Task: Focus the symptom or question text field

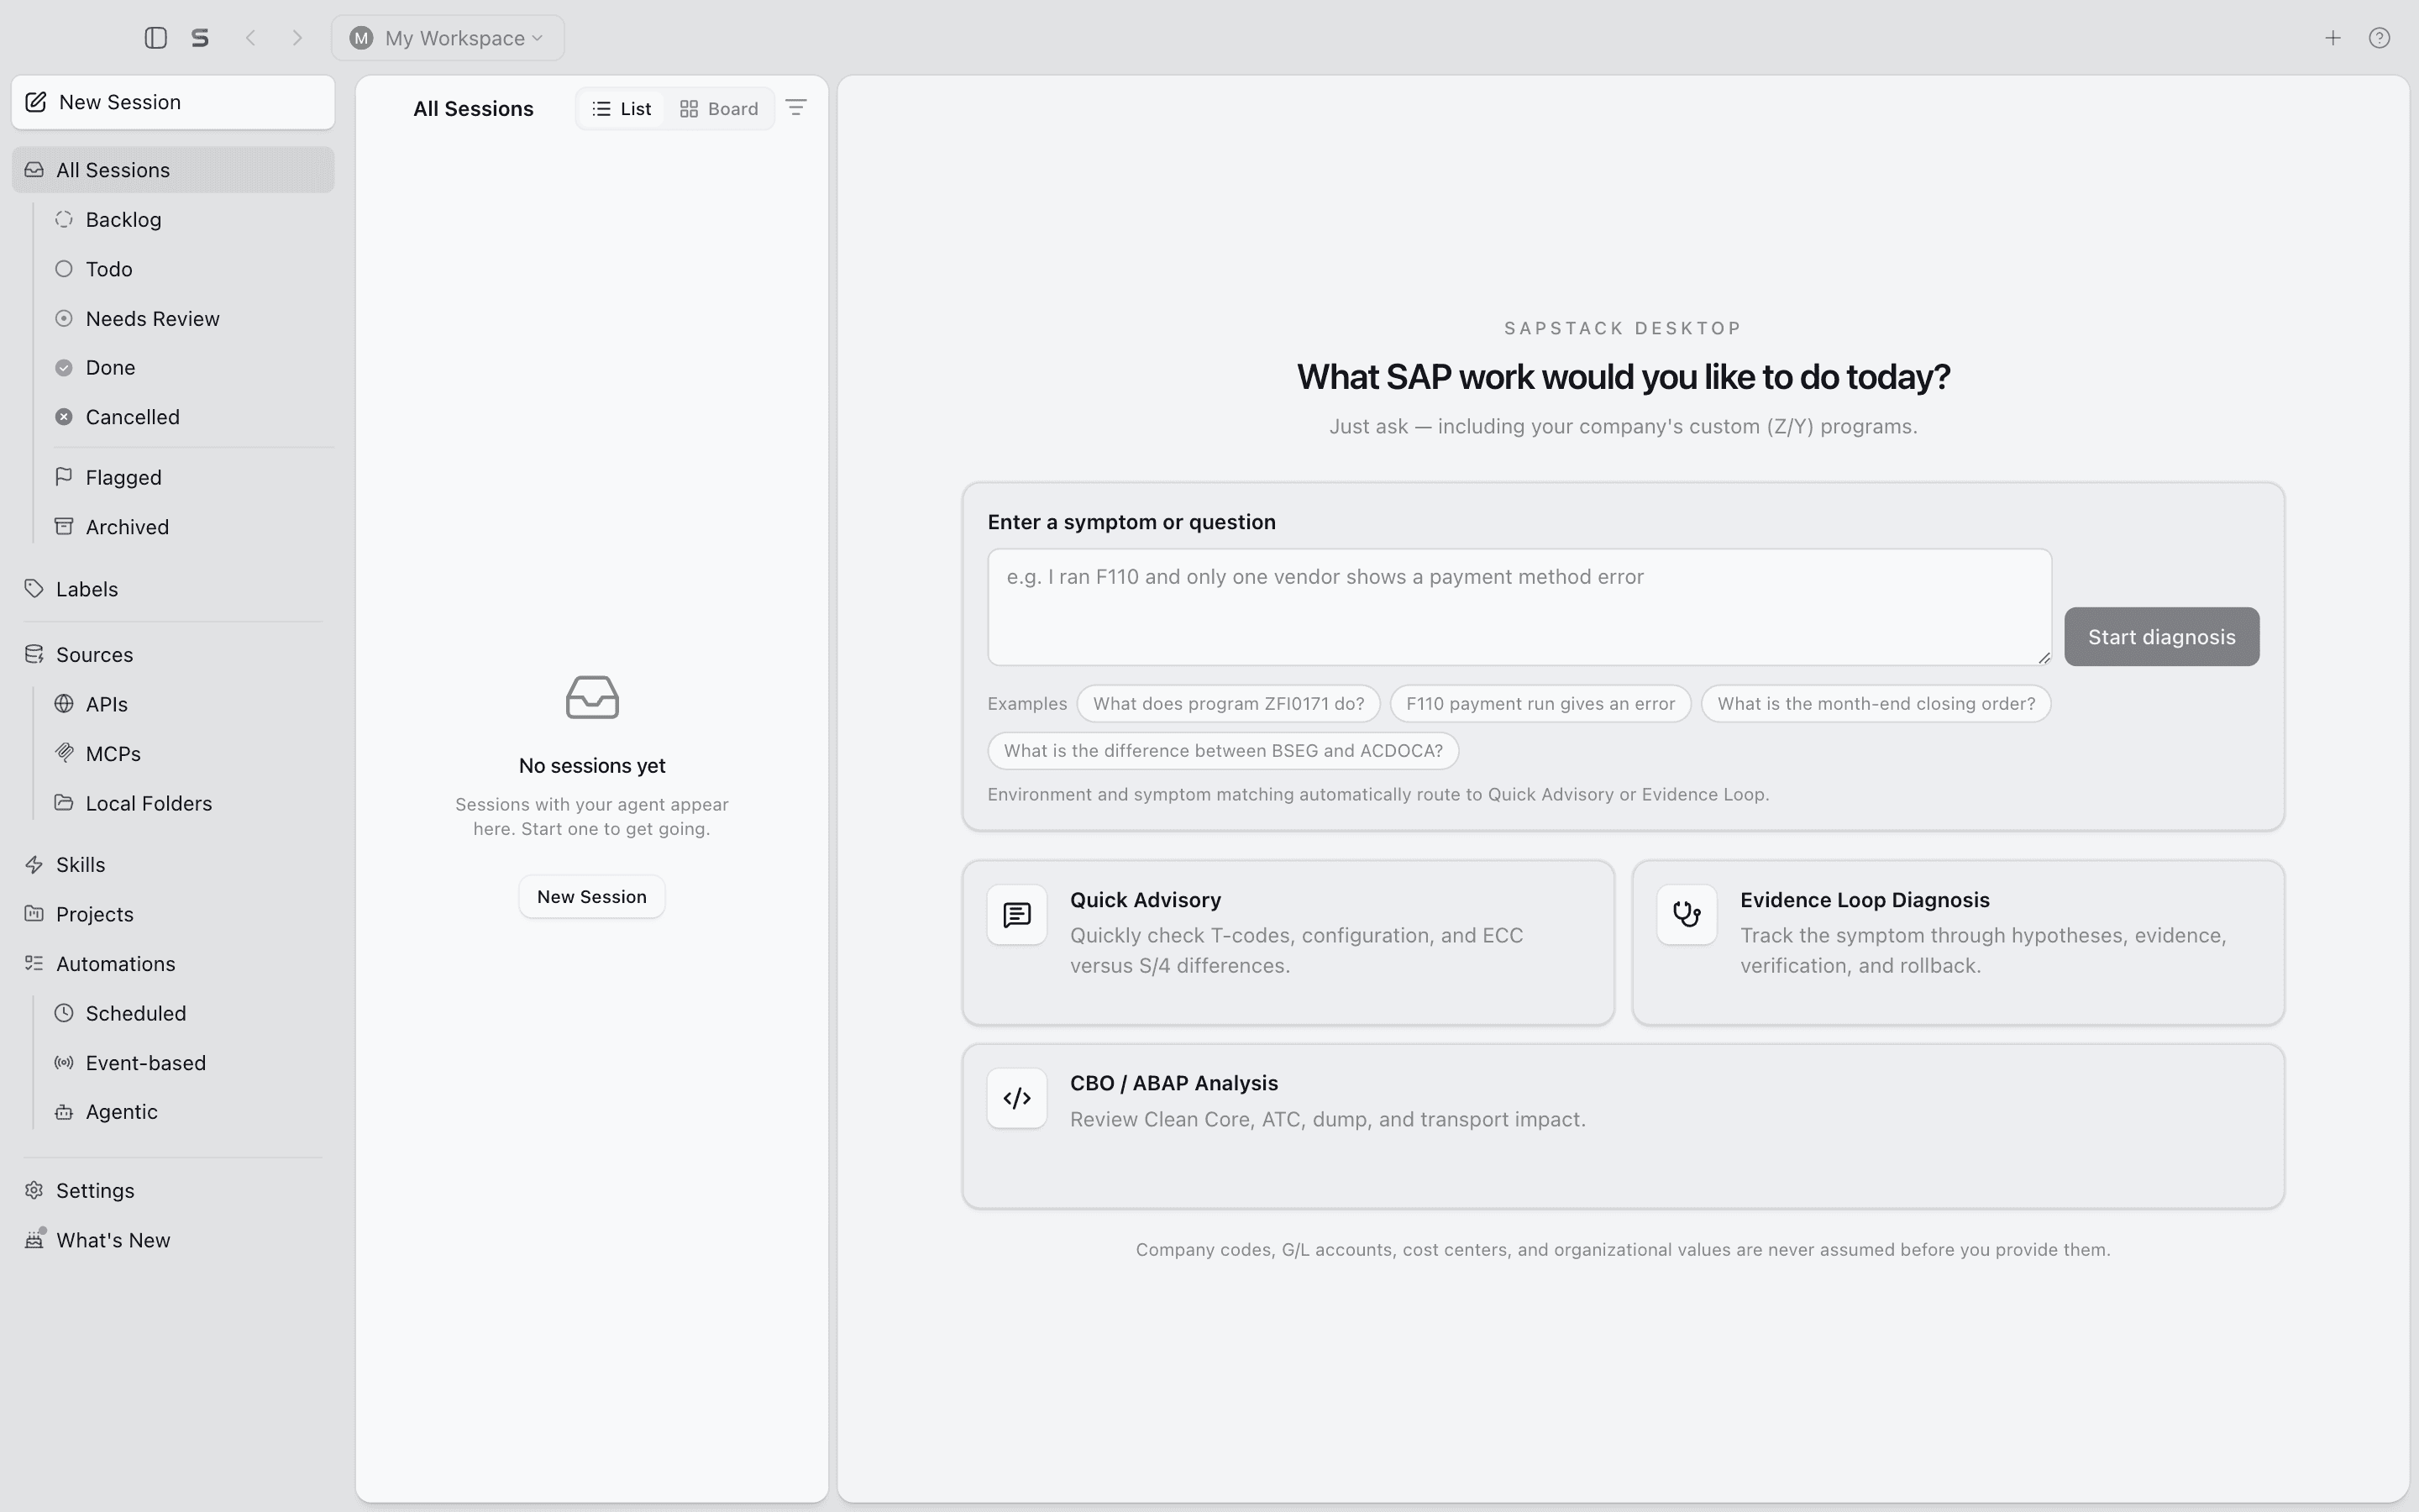Action: click(1519, 606)
